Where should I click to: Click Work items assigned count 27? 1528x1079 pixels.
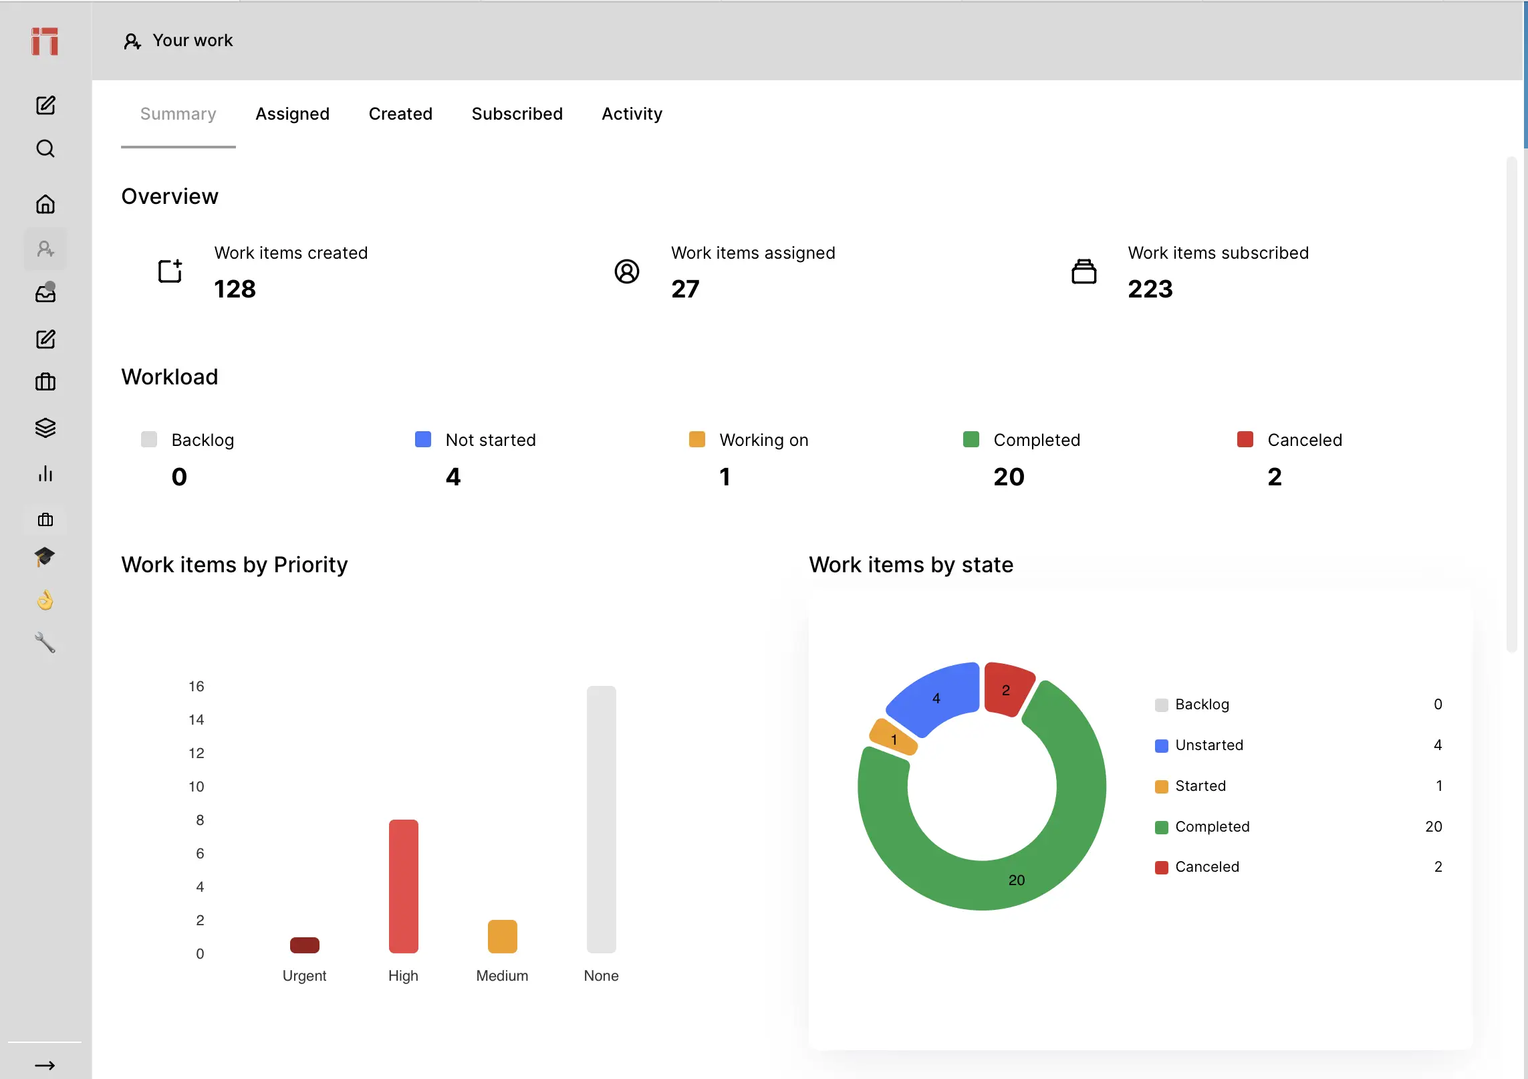[685, 289]
